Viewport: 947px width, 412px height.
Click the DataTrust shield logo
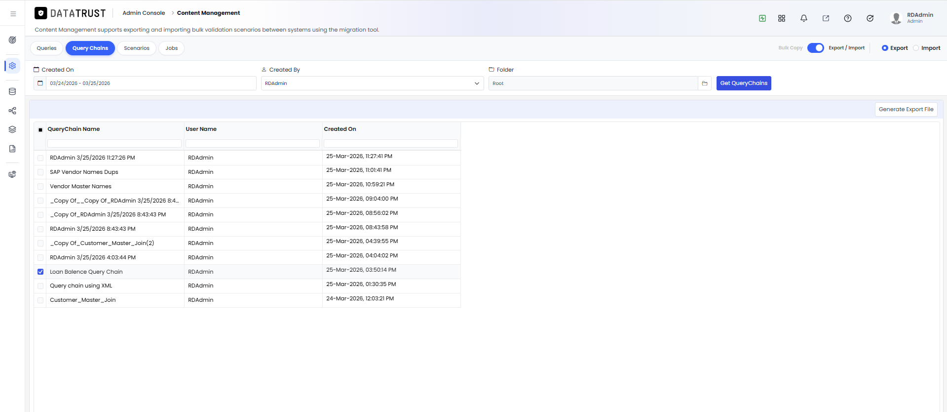(41, 13)
